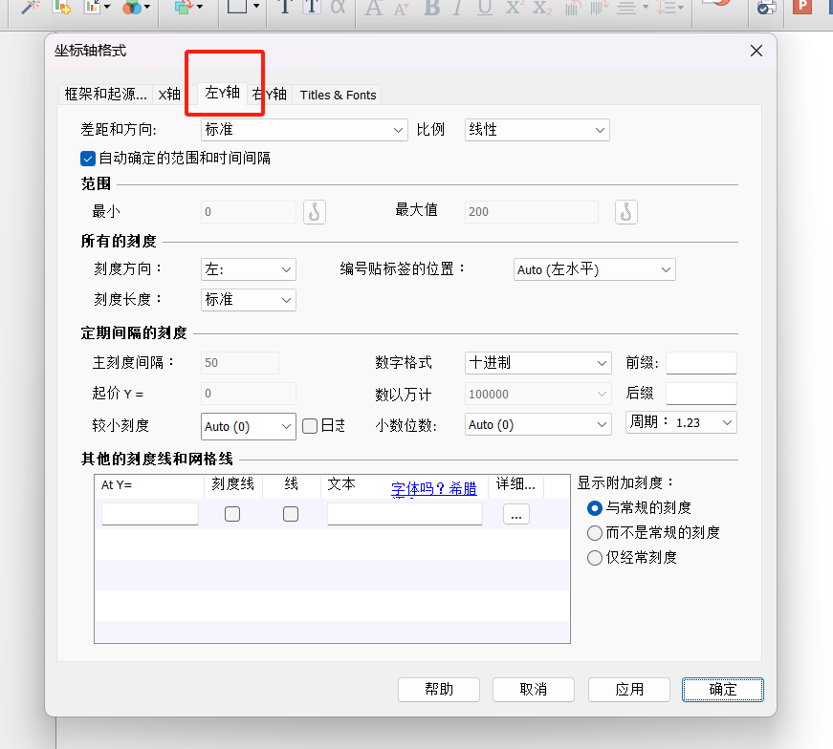Expand the 比例 dropdown set to 线性
833x749 pixels.
coord(537,130)
